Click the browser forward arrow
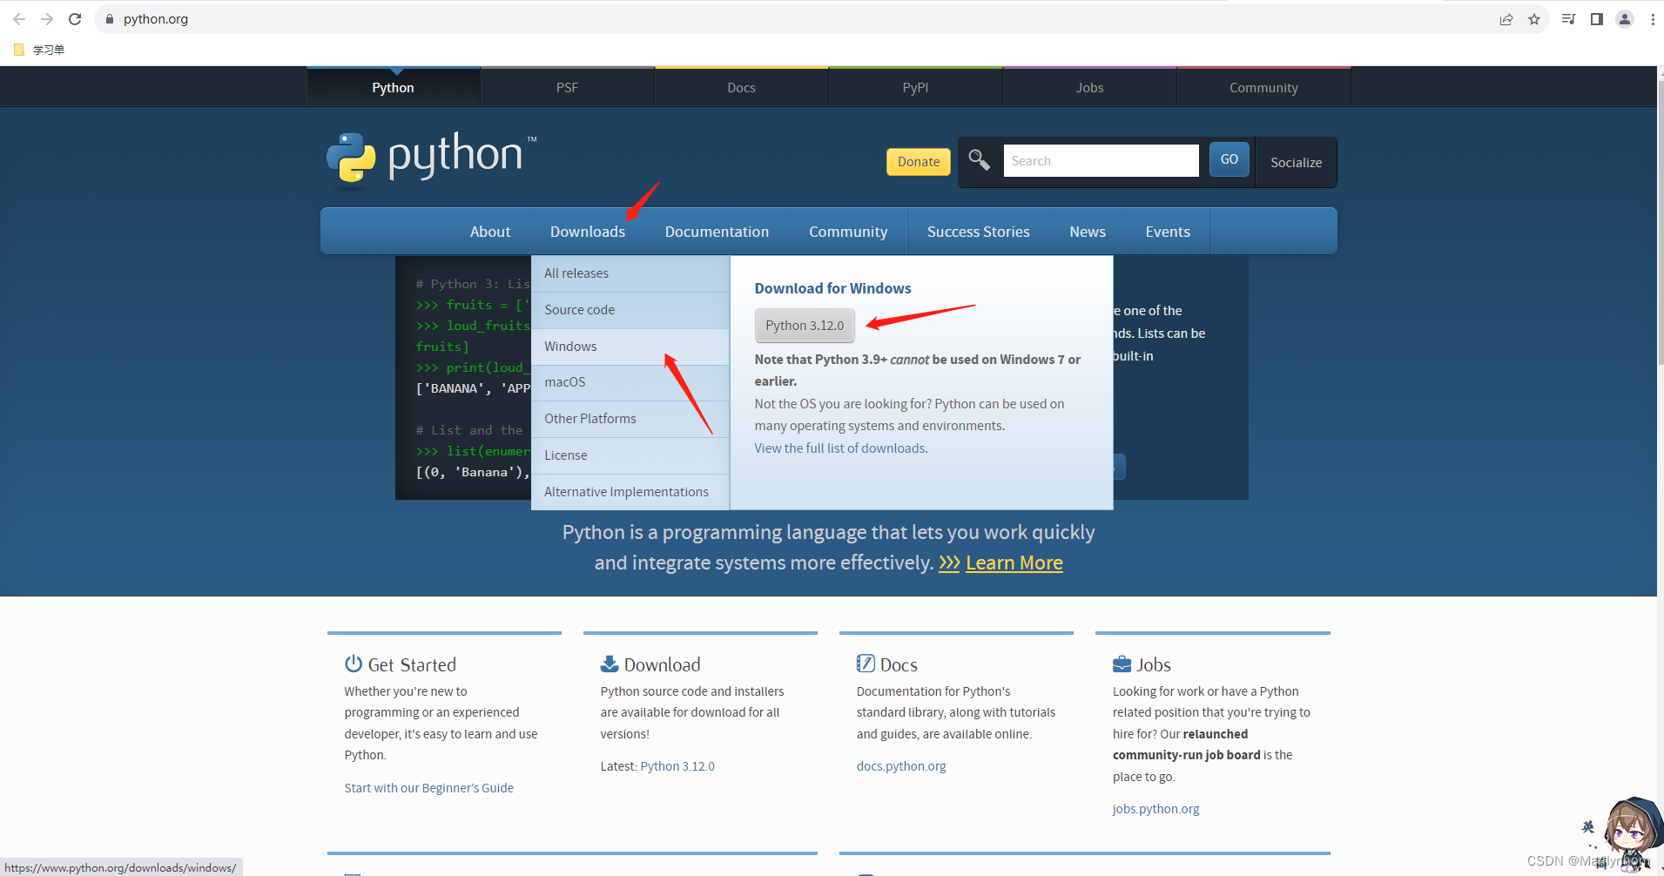The image size is (1664, 876). [47, 19]
